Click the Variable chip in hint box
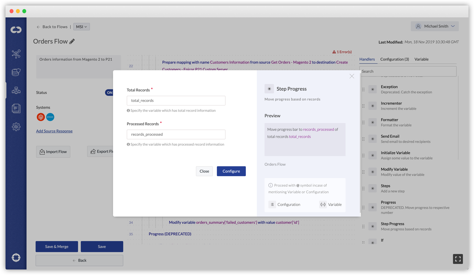 330,205
